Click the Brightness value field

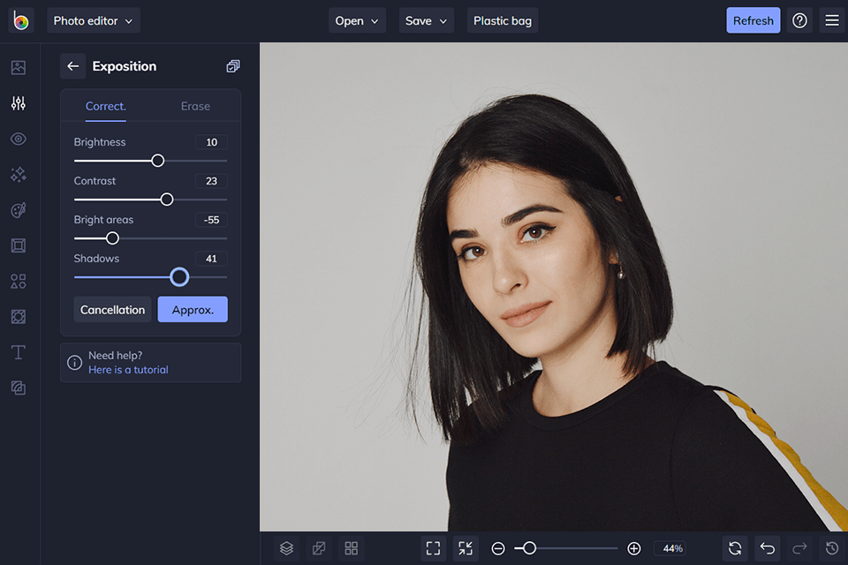pos(211,142)
